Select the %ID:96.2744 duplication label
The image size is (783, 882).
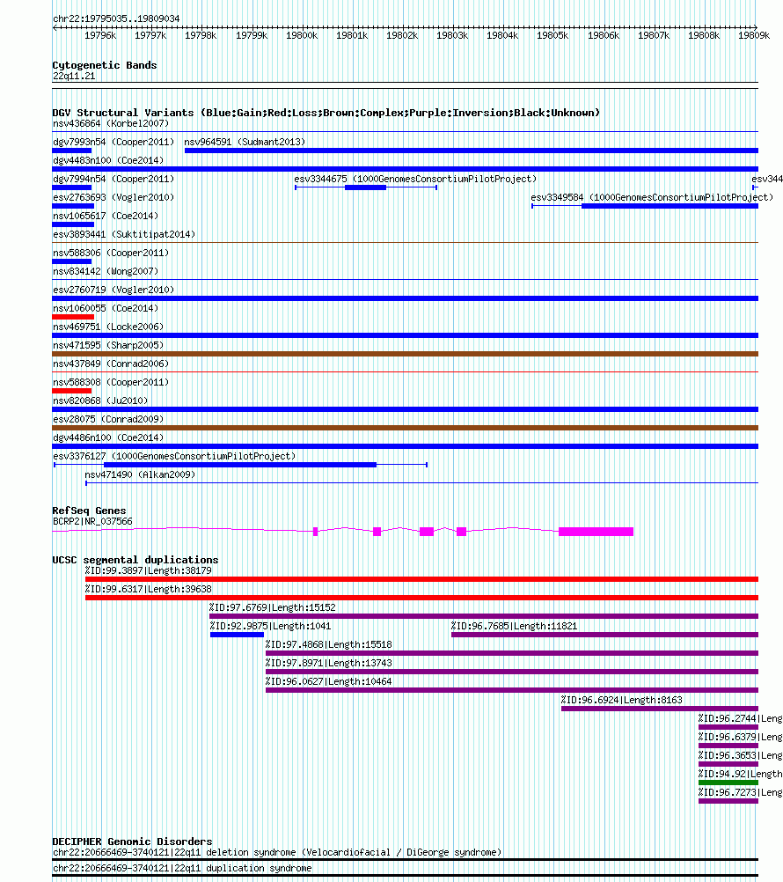click(740, 719)
